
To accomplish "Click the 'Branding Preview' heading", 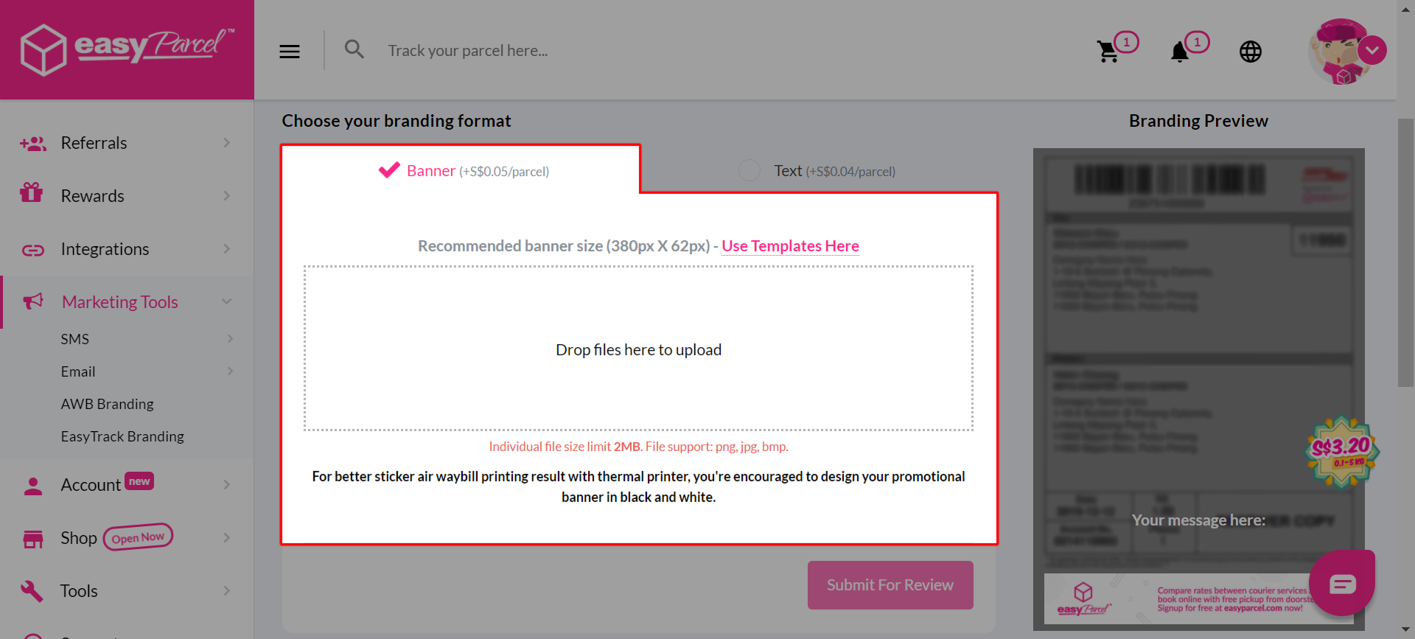I will pos(1198,121).
